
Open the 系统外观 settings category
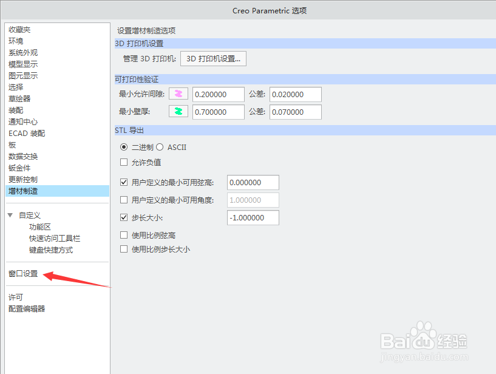tap(22, 52)
